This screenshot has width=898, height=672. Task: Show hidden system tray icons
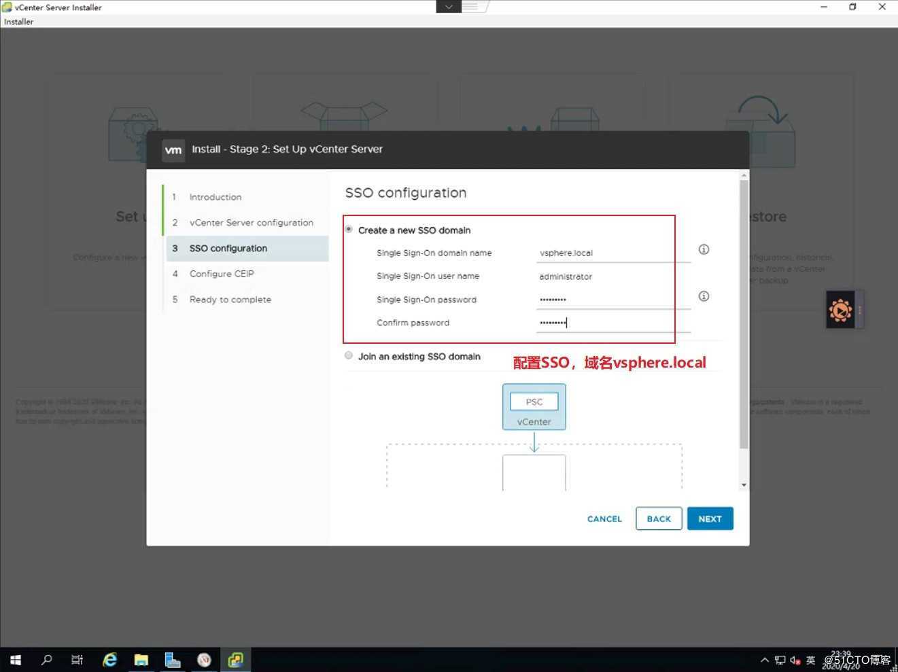click(x=765, y=660)
